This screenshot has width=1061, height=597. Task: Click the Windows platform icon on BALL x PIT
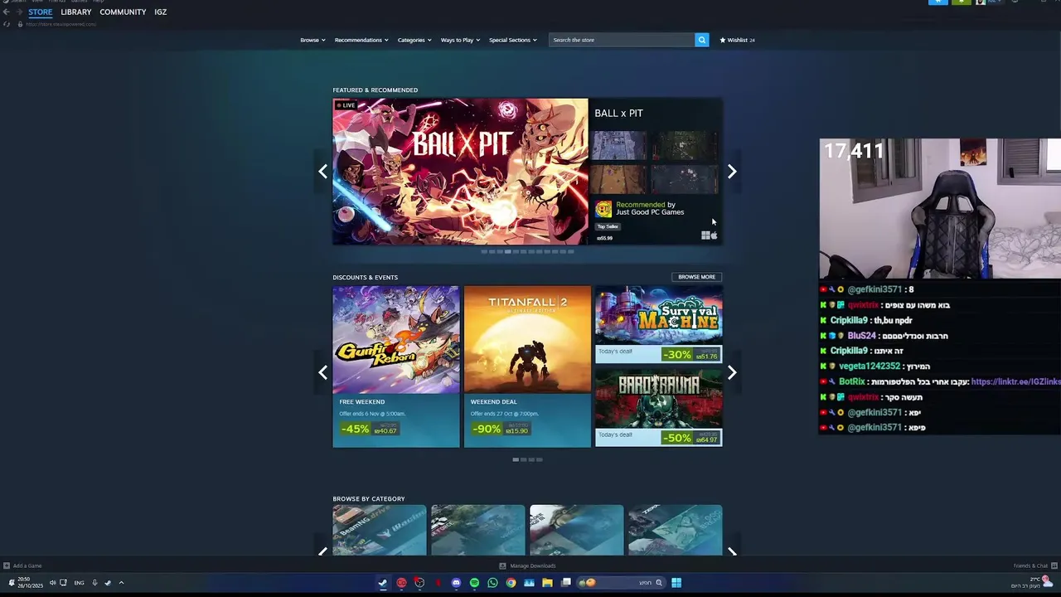tap(705, 235)
